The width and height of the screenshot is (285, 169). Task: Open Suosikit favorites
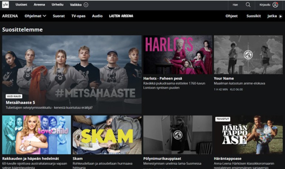(254, 16)
